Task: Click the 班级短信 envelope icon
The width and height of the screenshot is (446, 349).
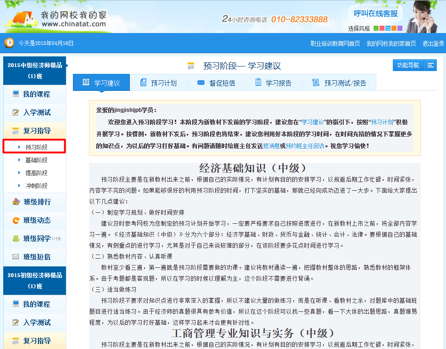Action: [x=16, y=257]
